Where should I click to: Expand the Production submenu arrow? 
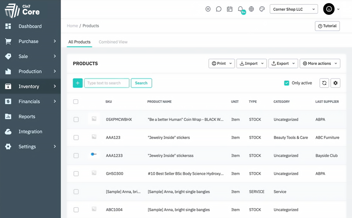pos(55,71)
